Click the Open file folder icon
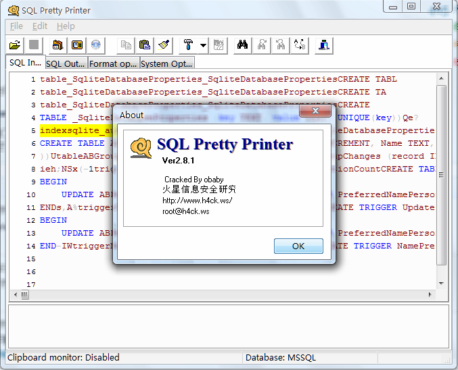The image size is (458, 370). click(15, 45)
